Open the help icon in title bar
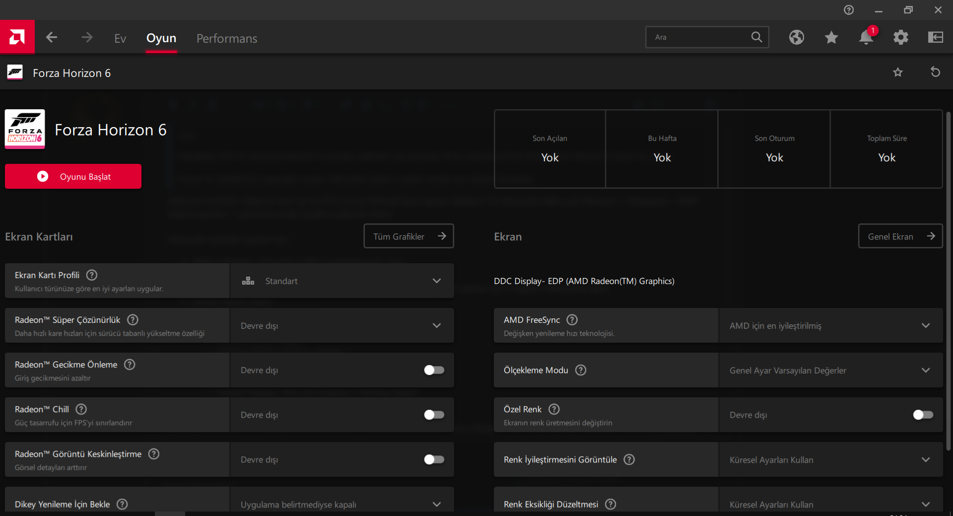 point(849,10)
